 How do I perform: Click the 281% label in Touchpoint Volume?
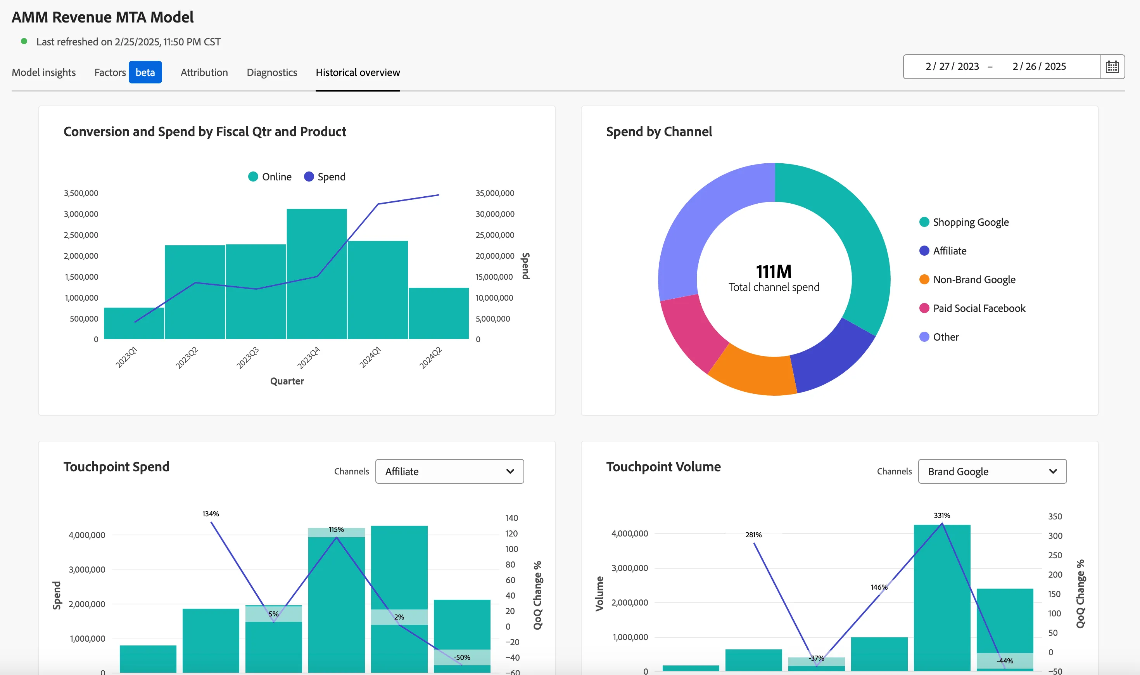click(x=753, y=535)
